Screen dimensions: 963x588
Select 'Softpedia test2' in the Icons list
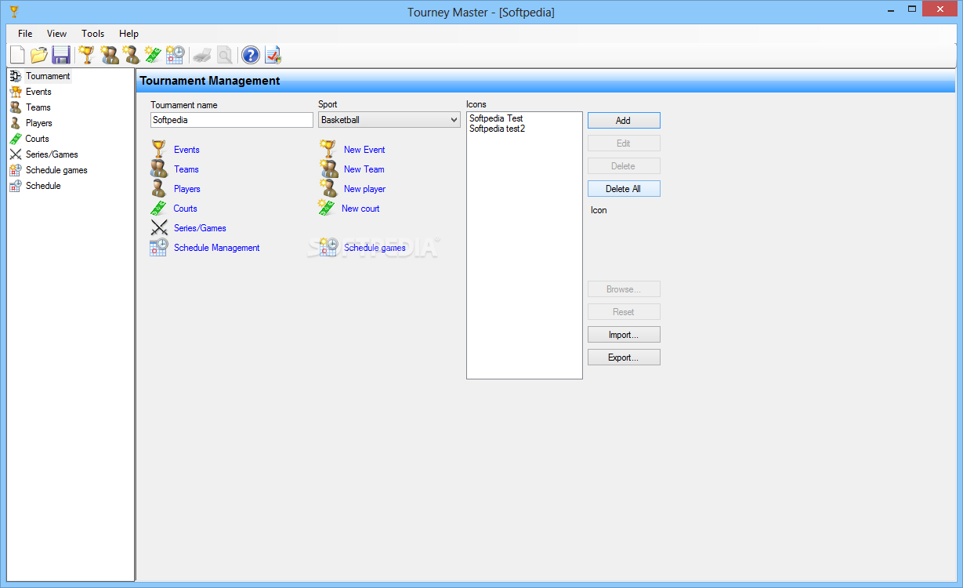(x=497, y=129)
